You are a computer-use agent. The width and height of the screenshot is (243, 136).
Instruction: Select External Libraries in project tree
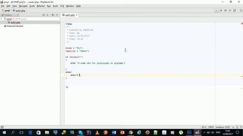point(15,26)
